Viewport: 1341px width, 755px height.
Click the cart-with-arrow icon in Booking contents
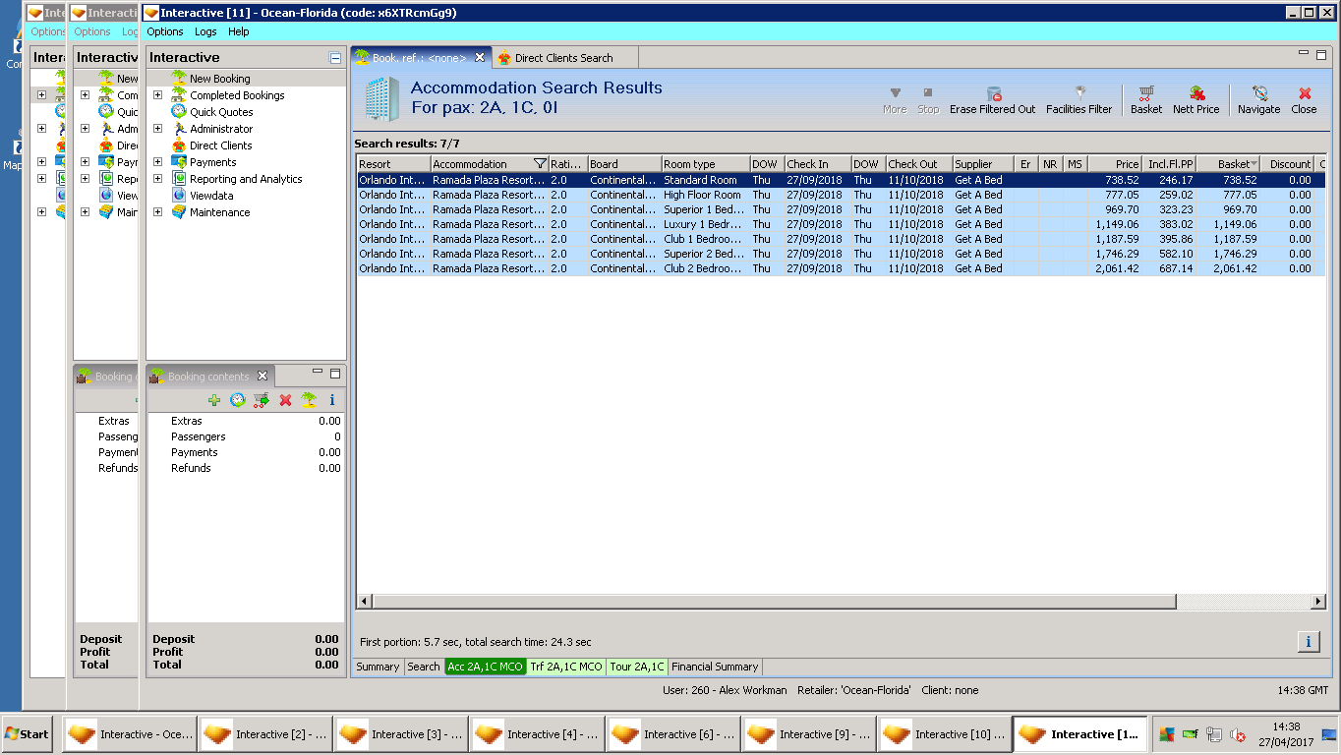262,400
